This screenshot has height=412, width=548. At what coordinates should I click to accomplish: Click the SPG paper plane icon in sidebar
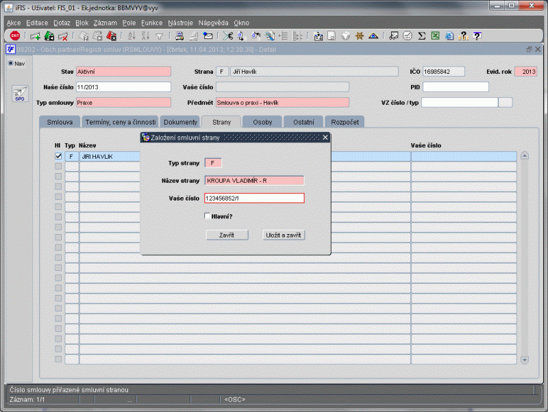[20, 93]
